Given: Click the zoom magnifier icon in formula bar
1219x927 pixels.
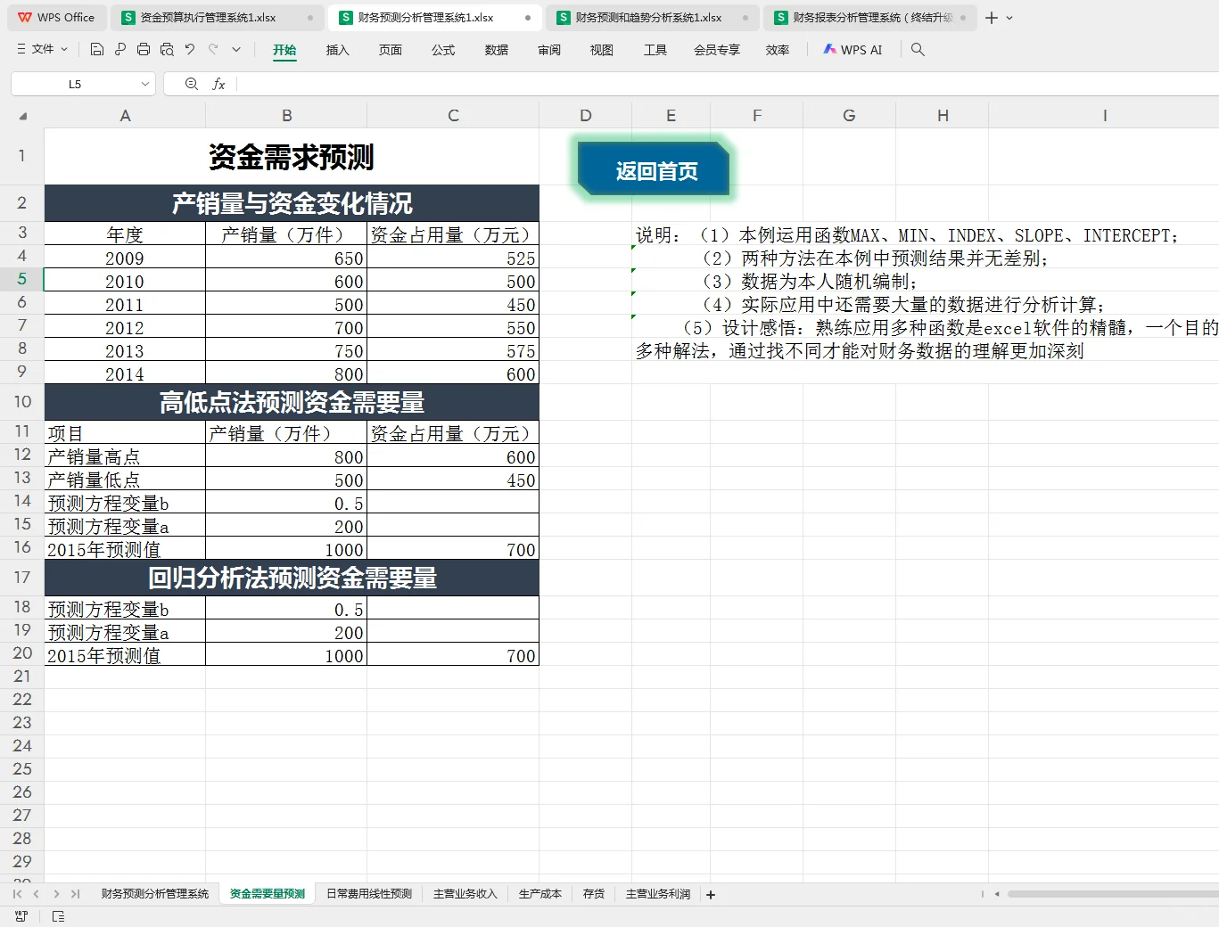Looking at the screenshot, I should click(191, 84).
